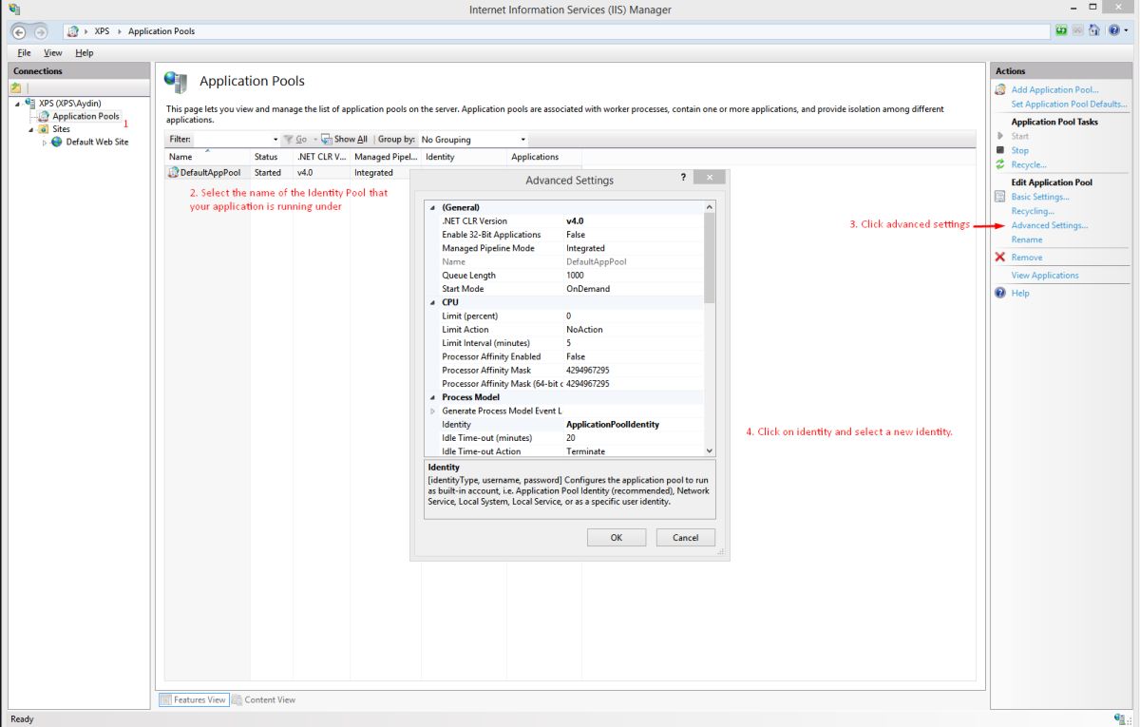Click the green Recycle arrows icon
The image size is (1140, 727).
click(999, 164)
